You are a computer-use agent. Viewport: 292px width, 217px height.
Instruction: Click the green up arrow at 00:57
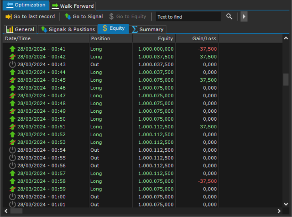(x=12, y=174)
